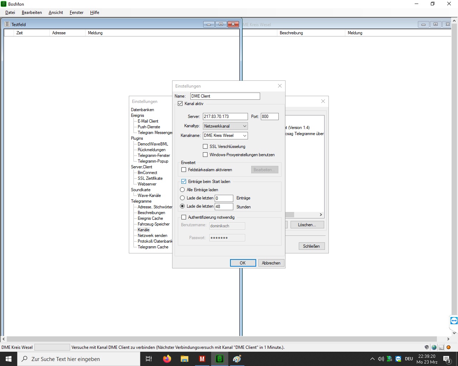Click the Windows search box
This screenshot has width=458, height=366.
[79, 359]
